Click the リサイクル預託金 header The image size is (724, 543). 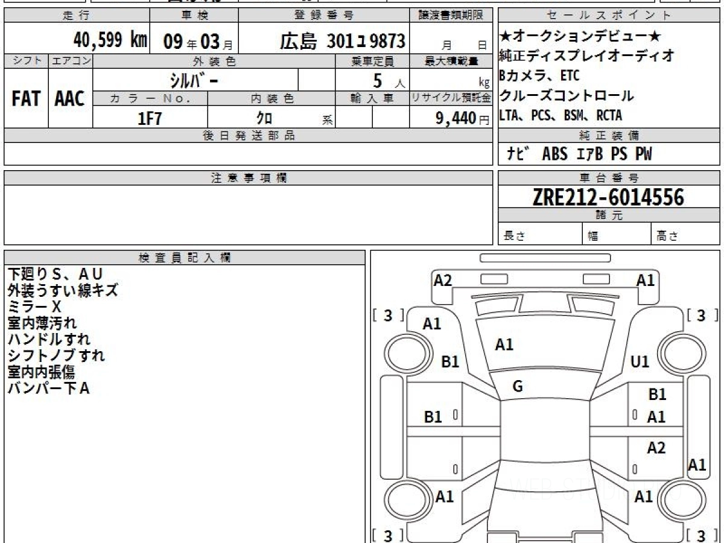[x=451, y=98]
